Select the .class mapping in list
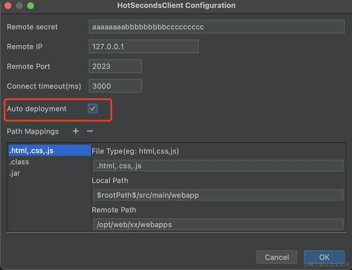 19,162
